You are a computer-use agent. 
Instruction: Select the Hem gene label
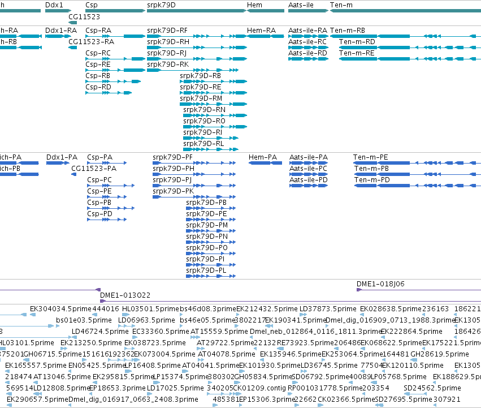coord(254,5)
